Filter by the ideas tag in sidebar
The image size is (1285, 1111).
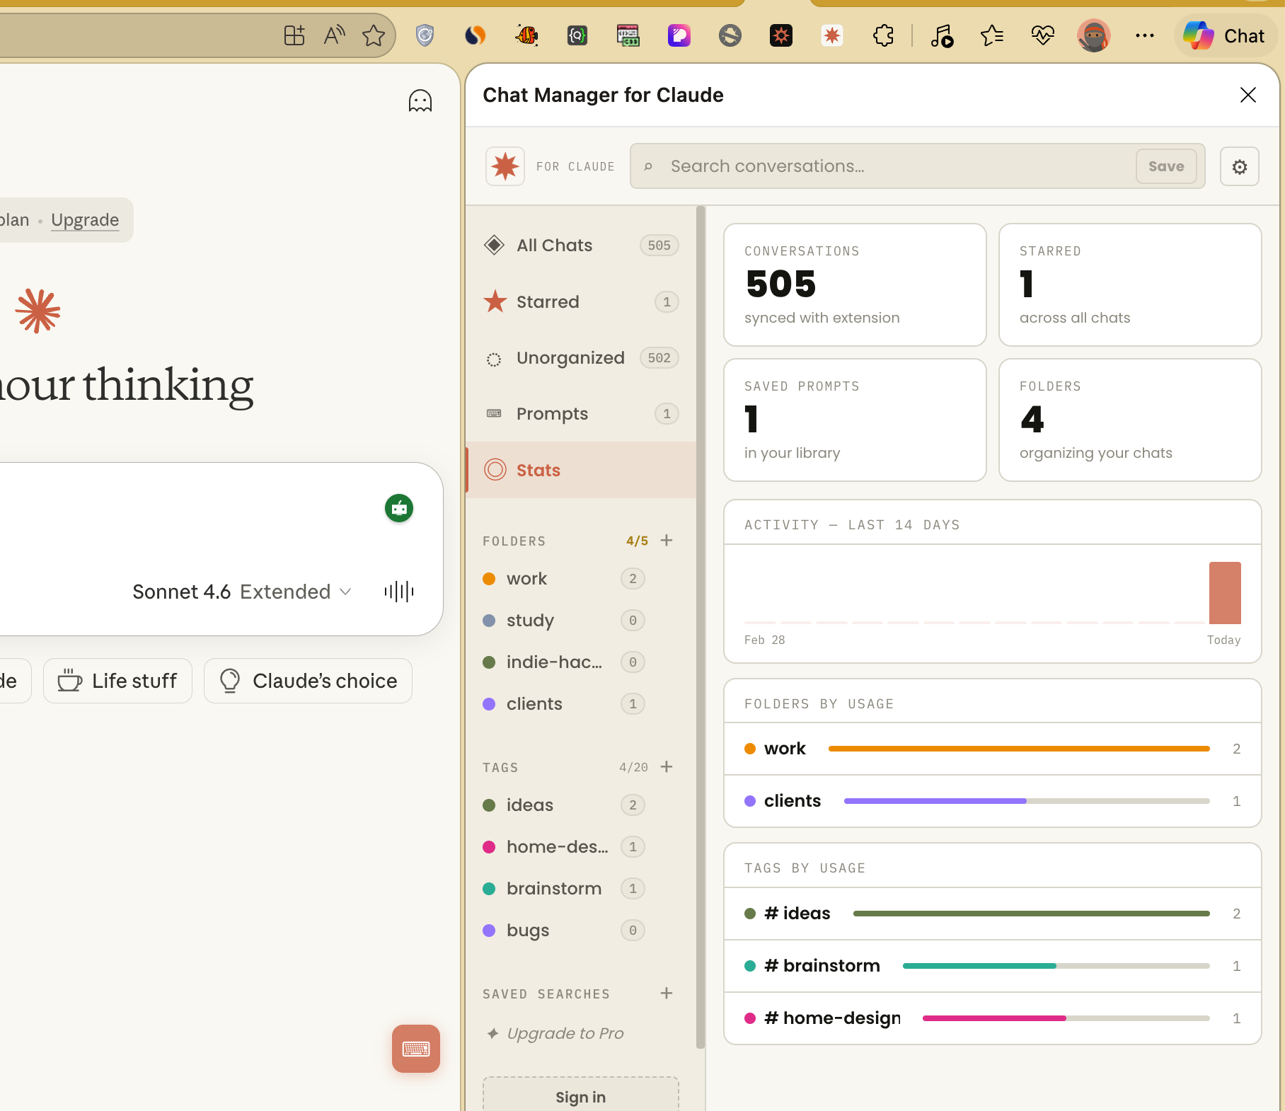coord(564,805)
